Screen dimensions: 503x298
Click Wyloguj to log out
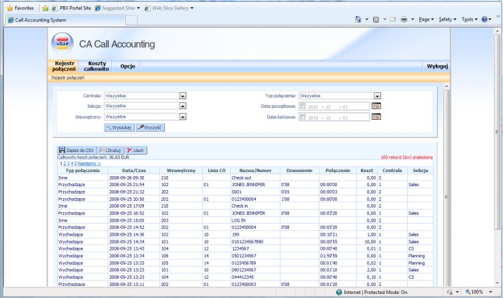point(437,66)
